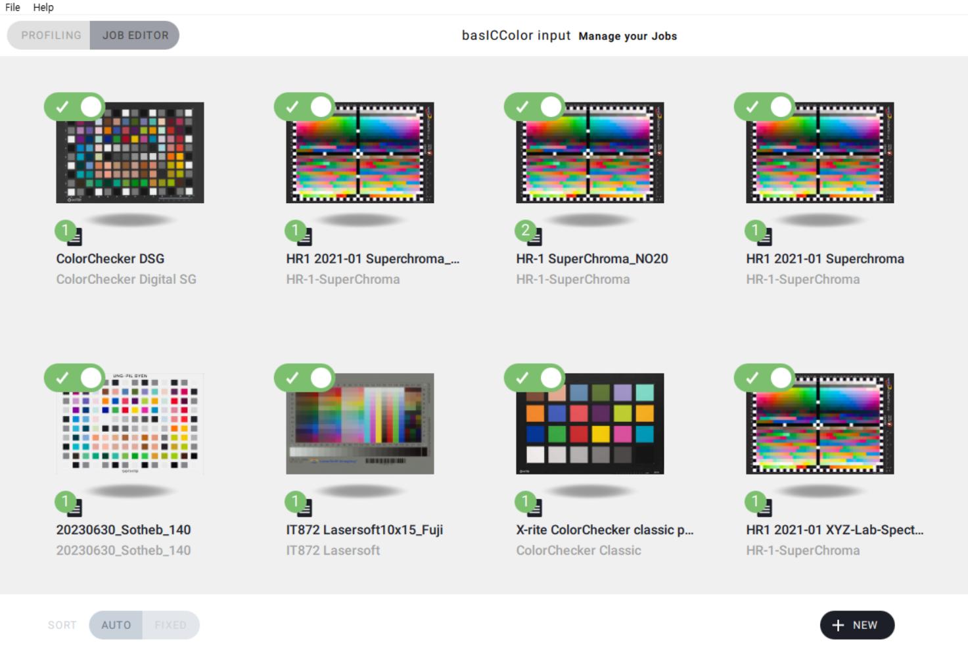Viewport: 968px width, 648px height.
Task: Open the File menu
Action: pos(12,7)
